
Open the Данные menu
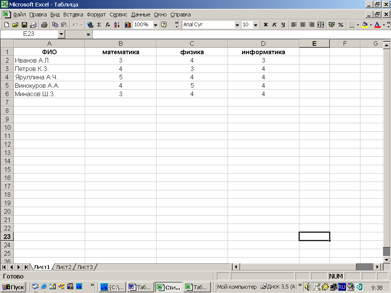(x=141, y=14)
